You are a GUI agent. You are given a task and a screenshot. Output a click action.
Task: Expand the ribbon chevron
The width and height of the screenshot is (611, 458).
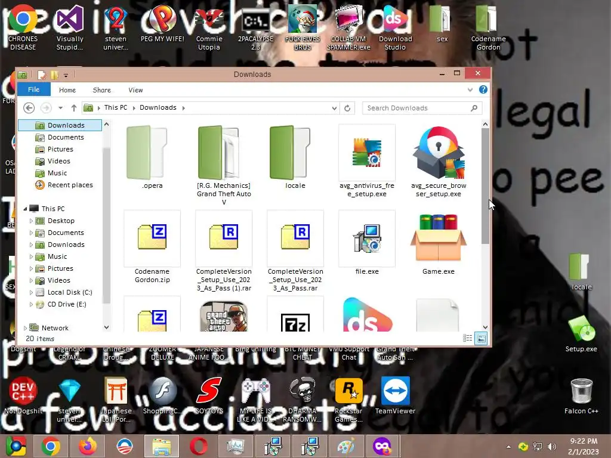(470, 90)
